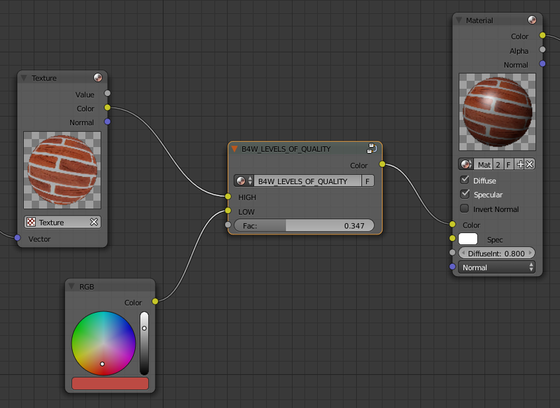Click the DiffuseInt 0.800 field
This screenshot has height=408, width=560.
pyautogui.click(x=496, y=253)
